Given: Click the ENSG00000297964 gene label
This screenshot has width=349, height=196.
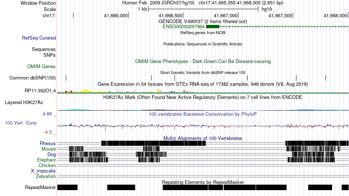Looking at the screenshot, I should pos(184,27).
